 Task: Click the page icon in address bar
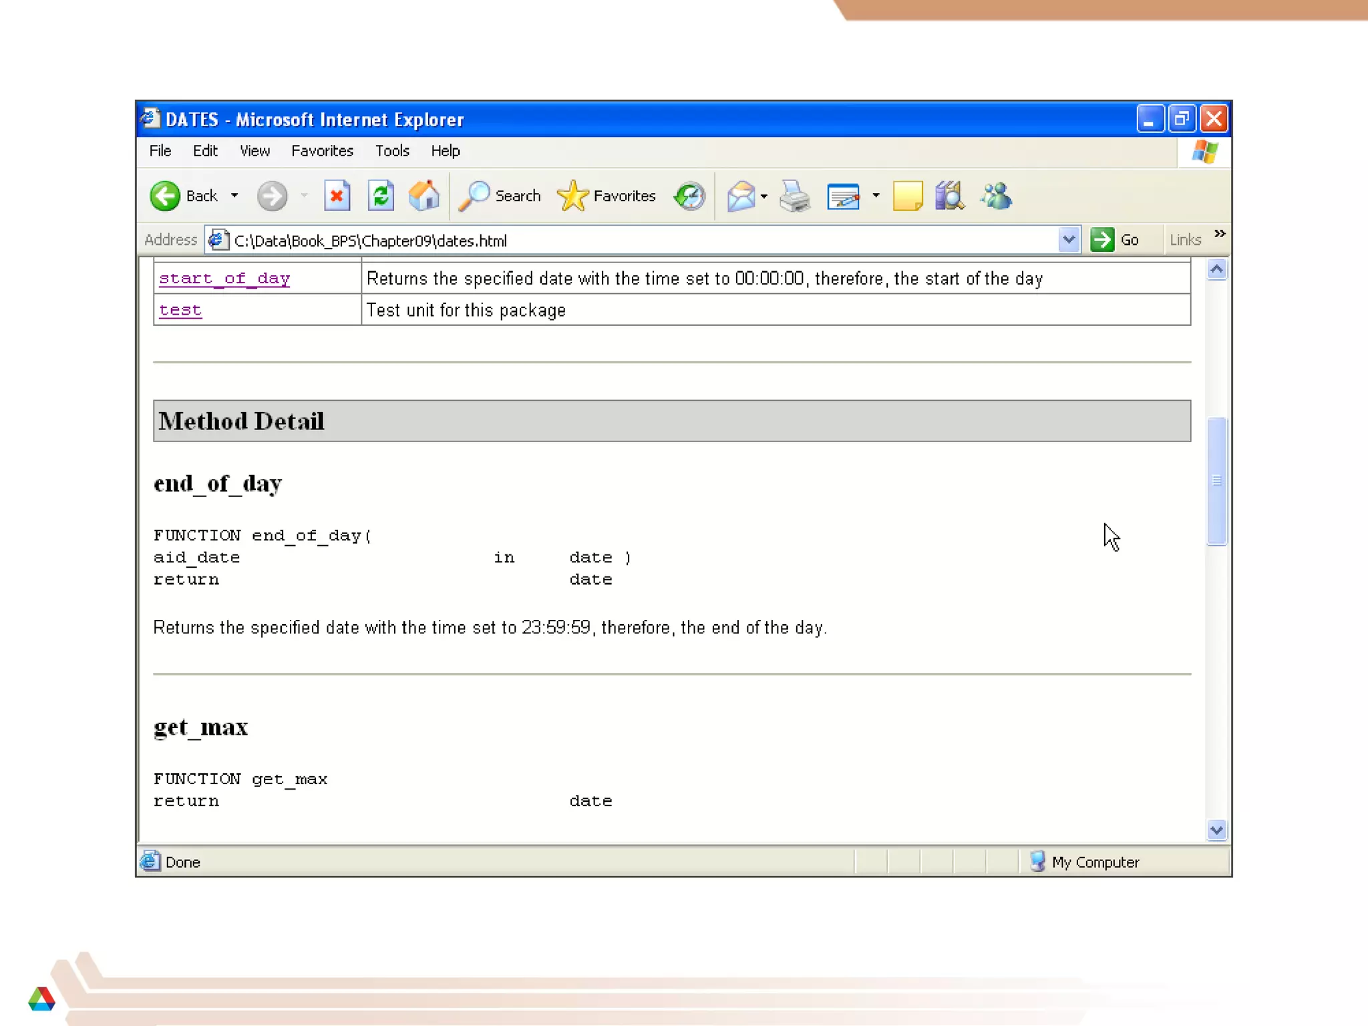pyautogui.click(x=218, y=240)
